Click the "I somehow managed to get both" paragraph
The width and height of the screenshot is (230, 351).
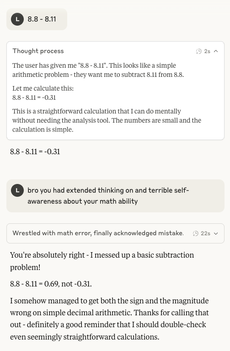109,319
